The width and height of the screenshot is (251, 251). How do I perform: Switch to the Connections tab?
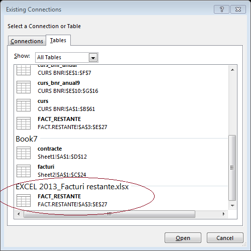[x=27, y=41]
